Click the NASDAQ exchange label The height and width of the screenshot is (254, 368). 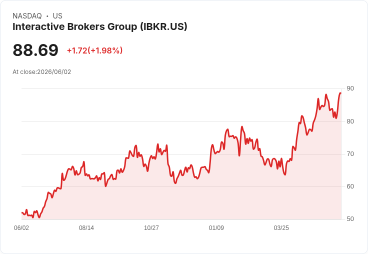click(27, 16)
